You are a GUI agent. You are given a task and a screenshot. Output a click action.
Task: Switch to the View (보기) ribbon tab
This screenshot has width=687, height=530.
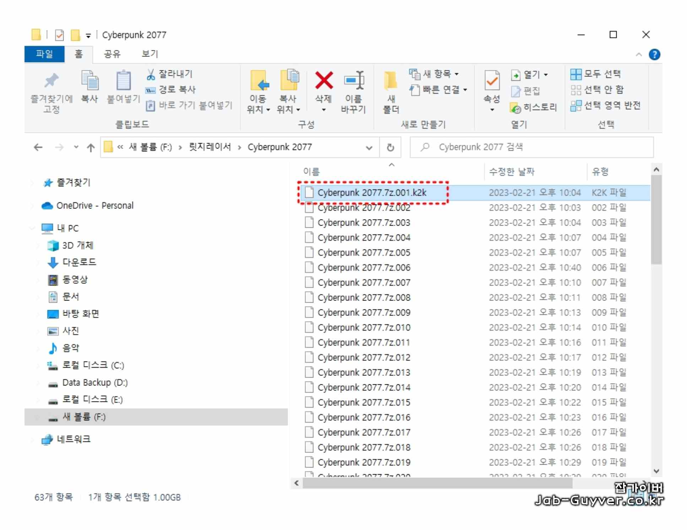coord(150,54)
